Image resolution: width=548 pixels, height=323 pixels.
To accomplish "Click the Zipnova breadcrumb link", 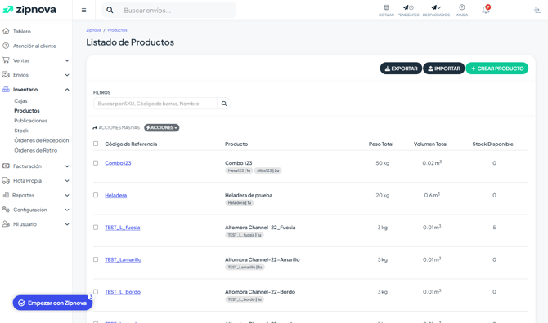I will tap(93, 30).
